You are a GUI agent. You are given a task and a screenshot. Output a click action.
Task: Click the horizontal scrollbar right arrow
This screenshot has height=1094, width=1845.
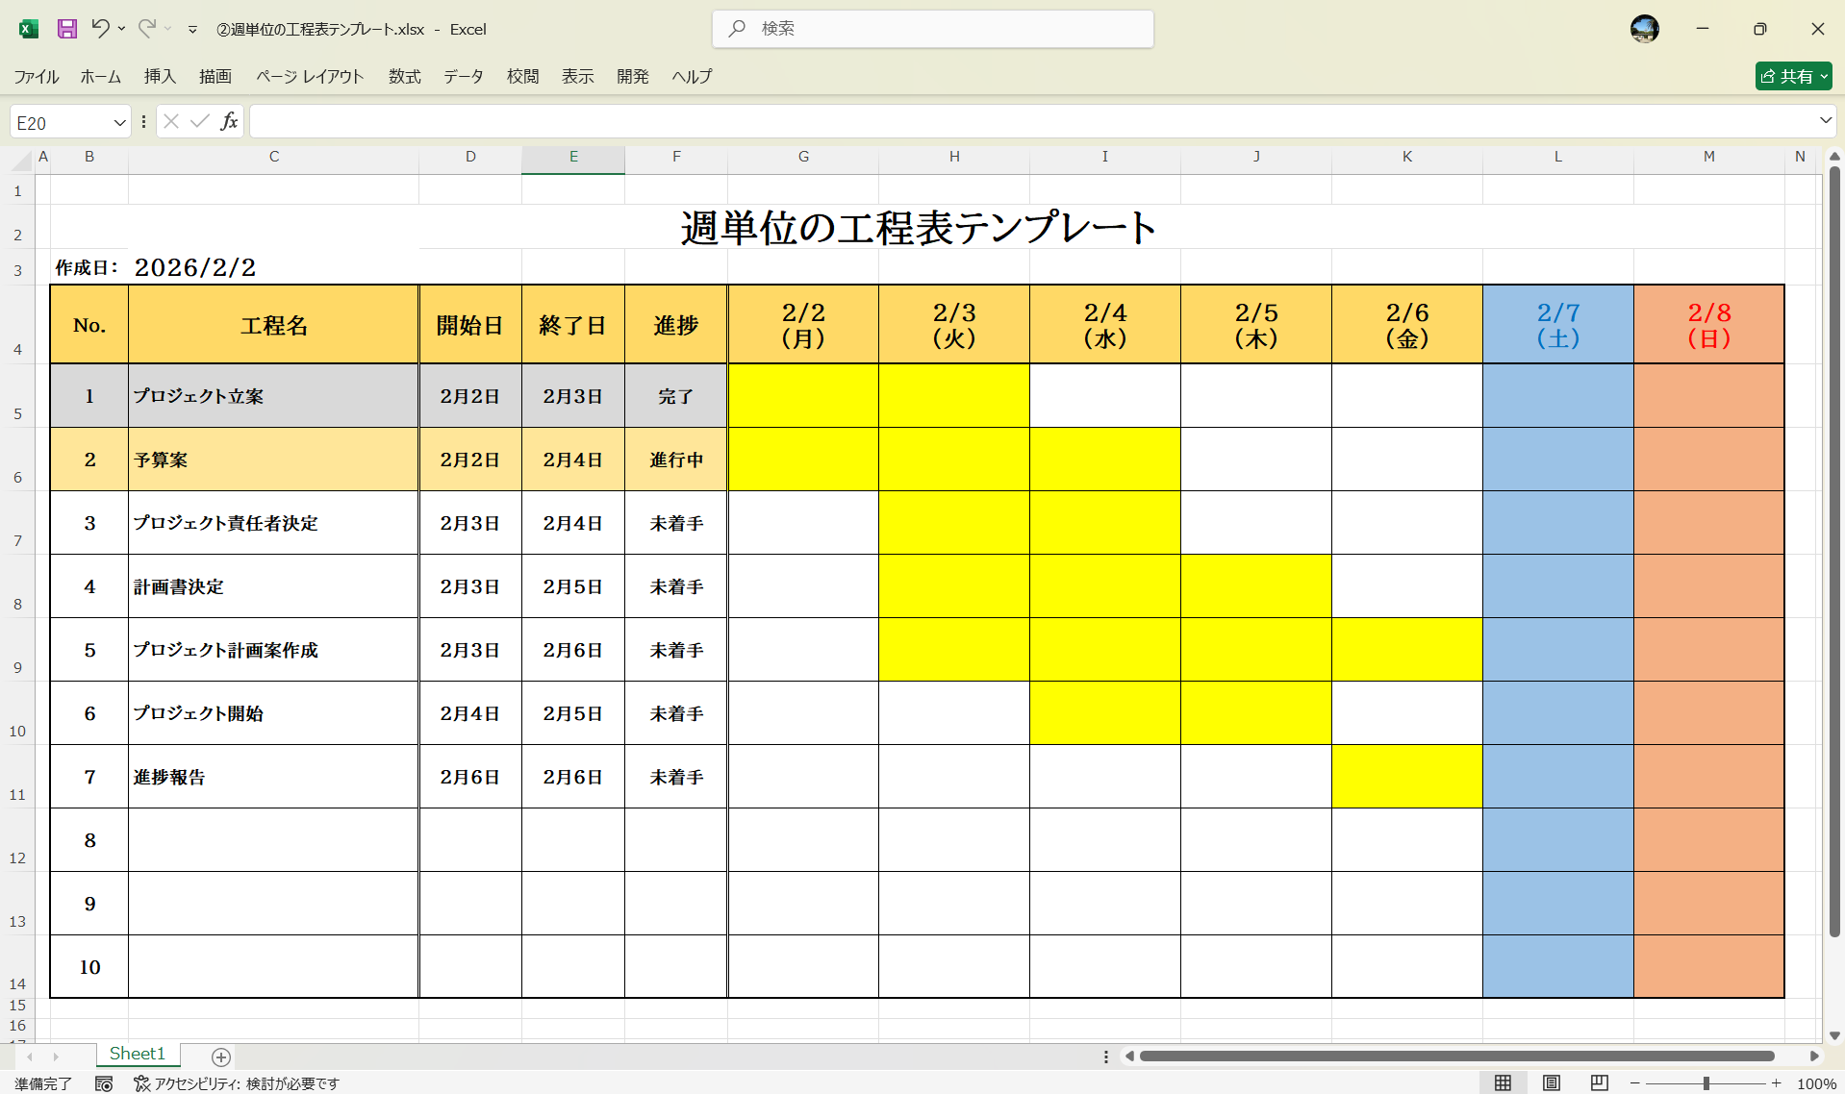coord(1810,1056)
